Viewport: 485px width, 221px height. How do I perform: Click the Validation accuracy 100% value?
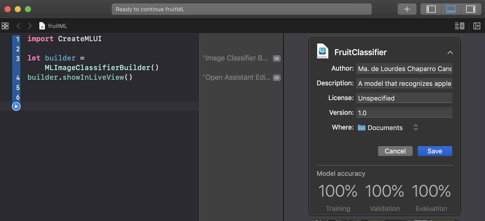click(x=384, y=191)
